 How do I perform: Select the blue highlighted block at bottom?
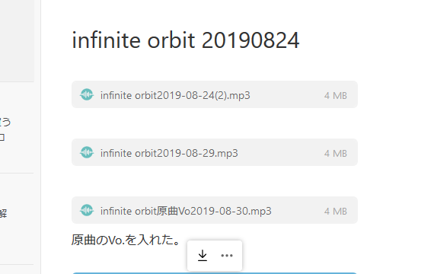215,273
